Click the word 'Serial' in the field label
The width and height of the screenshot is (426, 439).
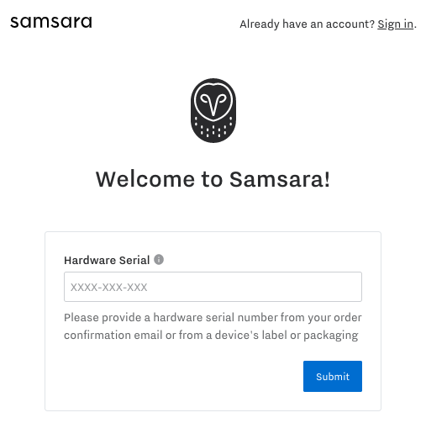tap(134, 260)
